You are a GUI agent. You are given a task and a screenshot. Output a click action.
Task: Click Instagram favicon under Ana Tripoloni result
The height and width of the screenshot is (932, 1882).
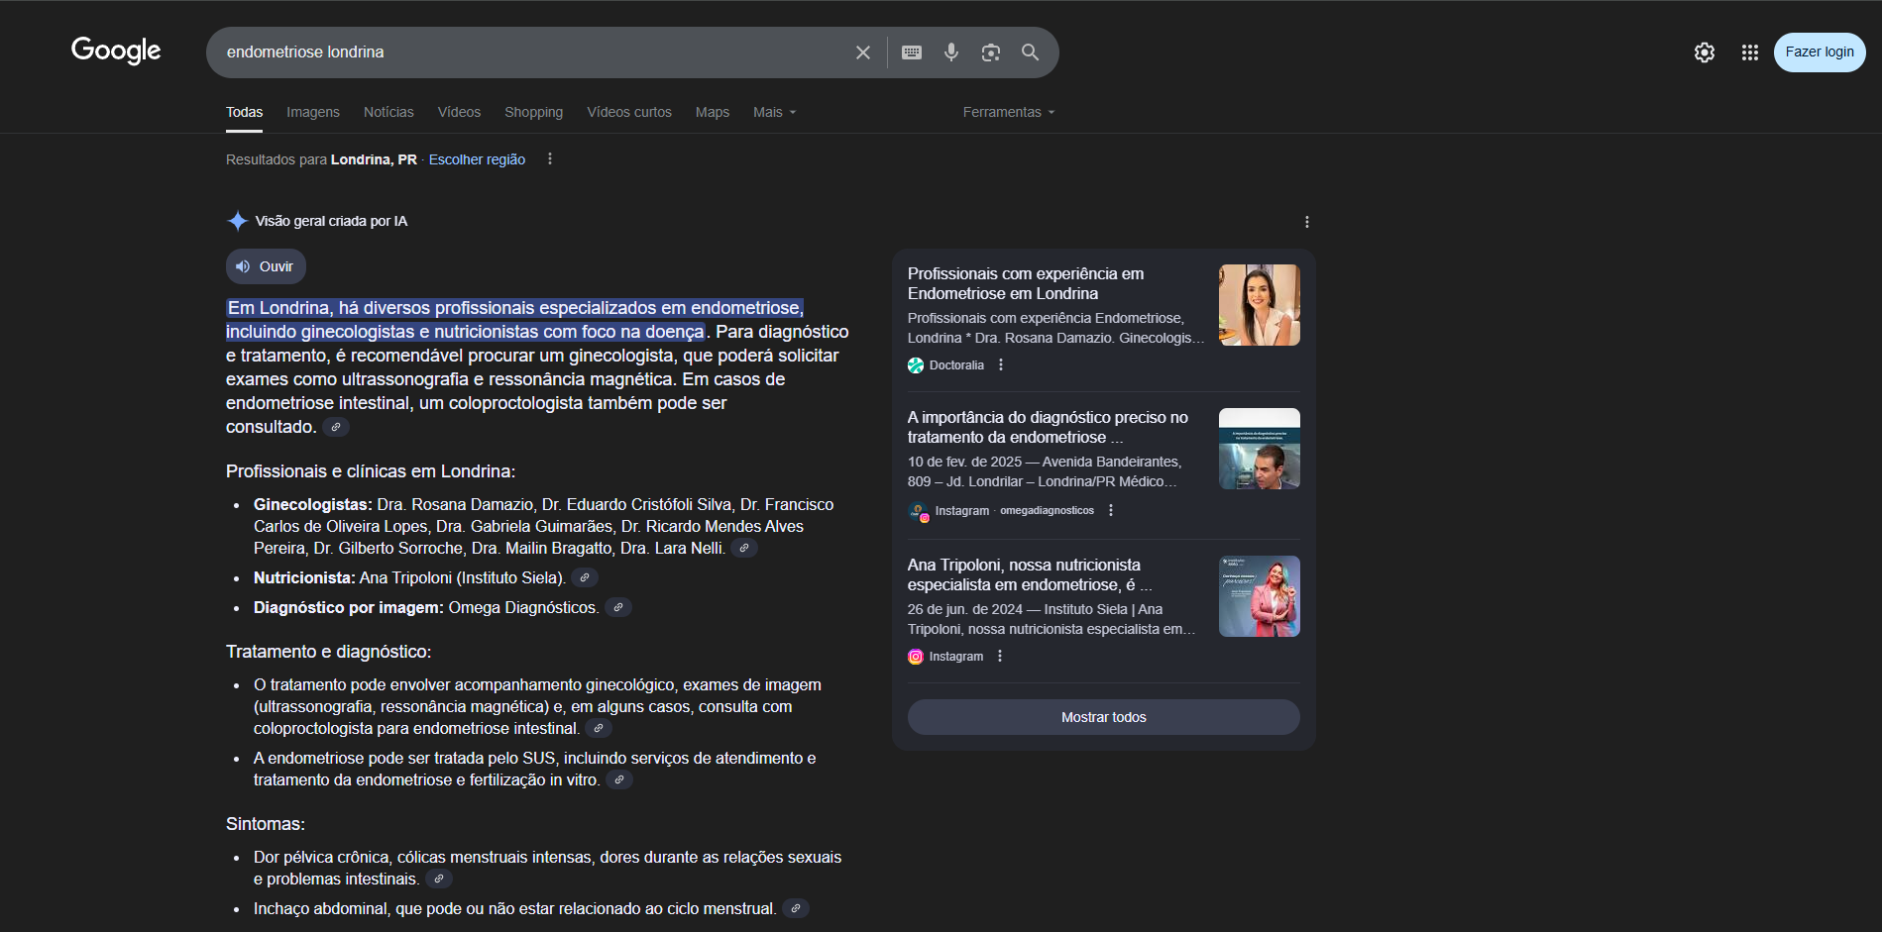[x=916, y=657]
